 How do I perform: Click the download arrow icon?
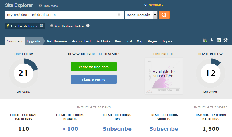pos(212,40)
